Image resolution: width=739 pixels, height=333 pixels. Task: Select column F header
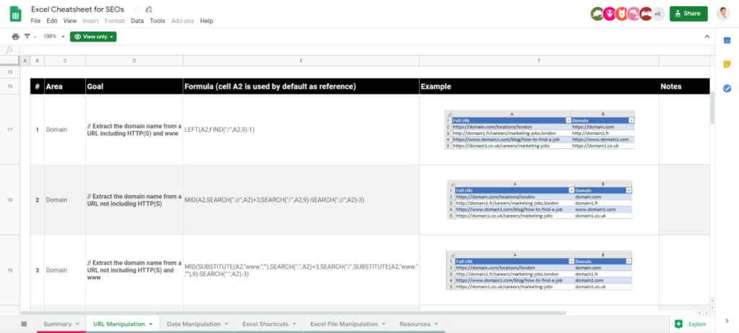point(539,61)
